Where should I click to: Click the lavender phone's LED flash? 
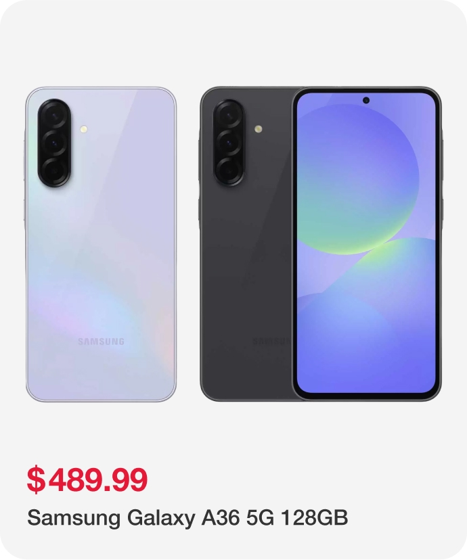pos(84,129)
